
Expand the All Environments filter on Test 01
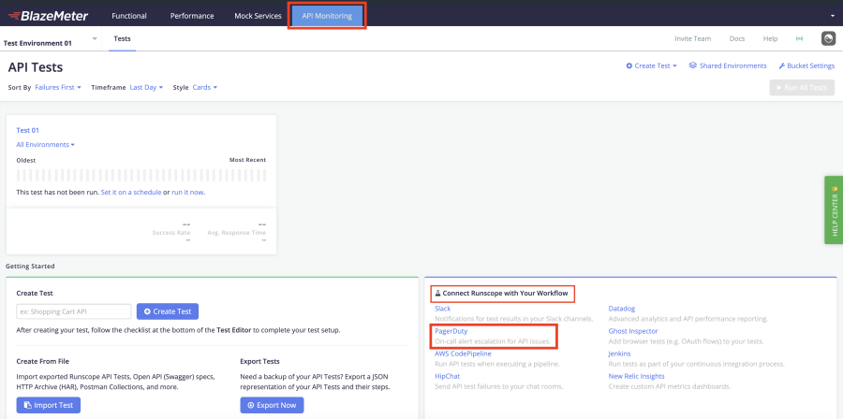[46, 145]
